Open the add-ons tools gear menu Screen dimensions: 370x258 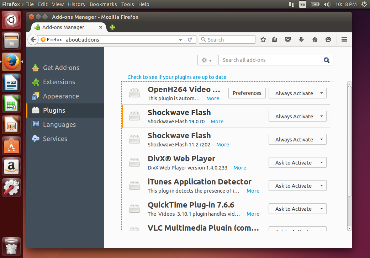point(207,60)
